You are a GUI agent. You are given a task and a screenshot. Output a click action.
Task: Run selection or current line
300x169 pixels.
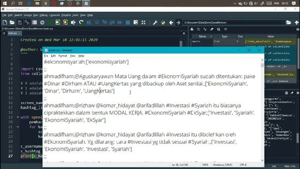73,23
